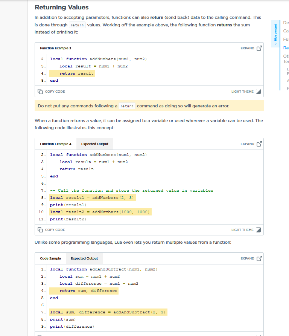Click the Expand icon in the Code Sample block
Viewport: 289px width, 336px height.
point(259,258)
